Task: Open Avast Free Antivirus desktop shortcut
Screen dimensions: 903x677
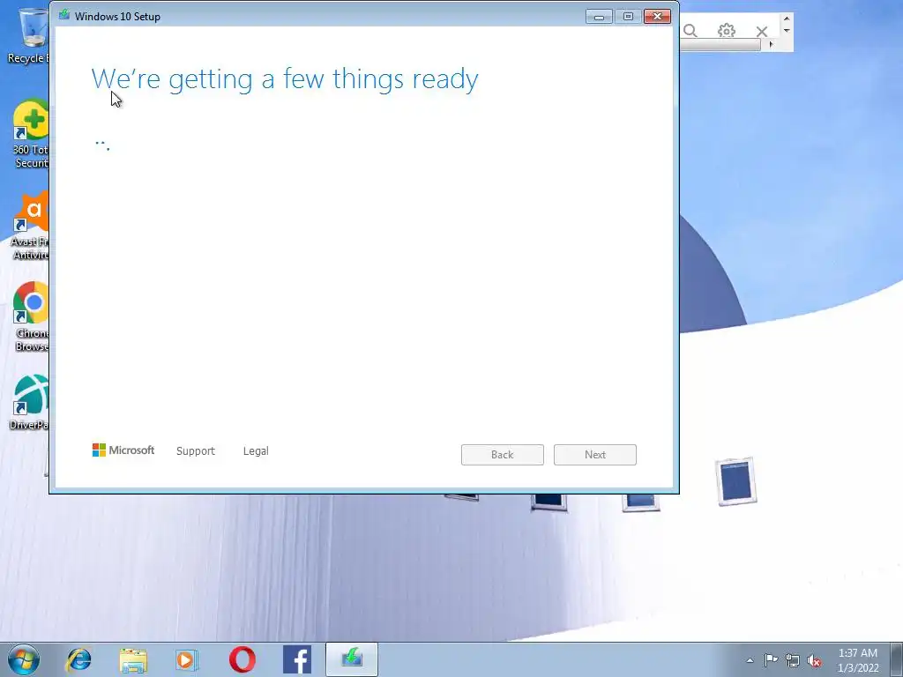Action: coord(30,226)
